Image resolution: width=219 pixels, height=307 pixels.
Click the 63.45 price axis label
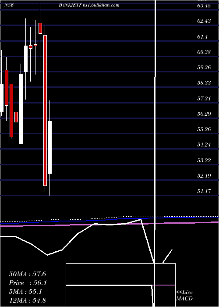coord(204,5)
